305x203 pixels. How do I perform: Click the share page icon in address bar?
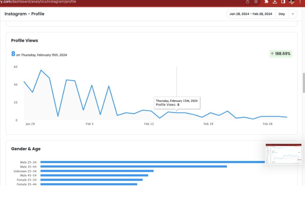(248, 2)
